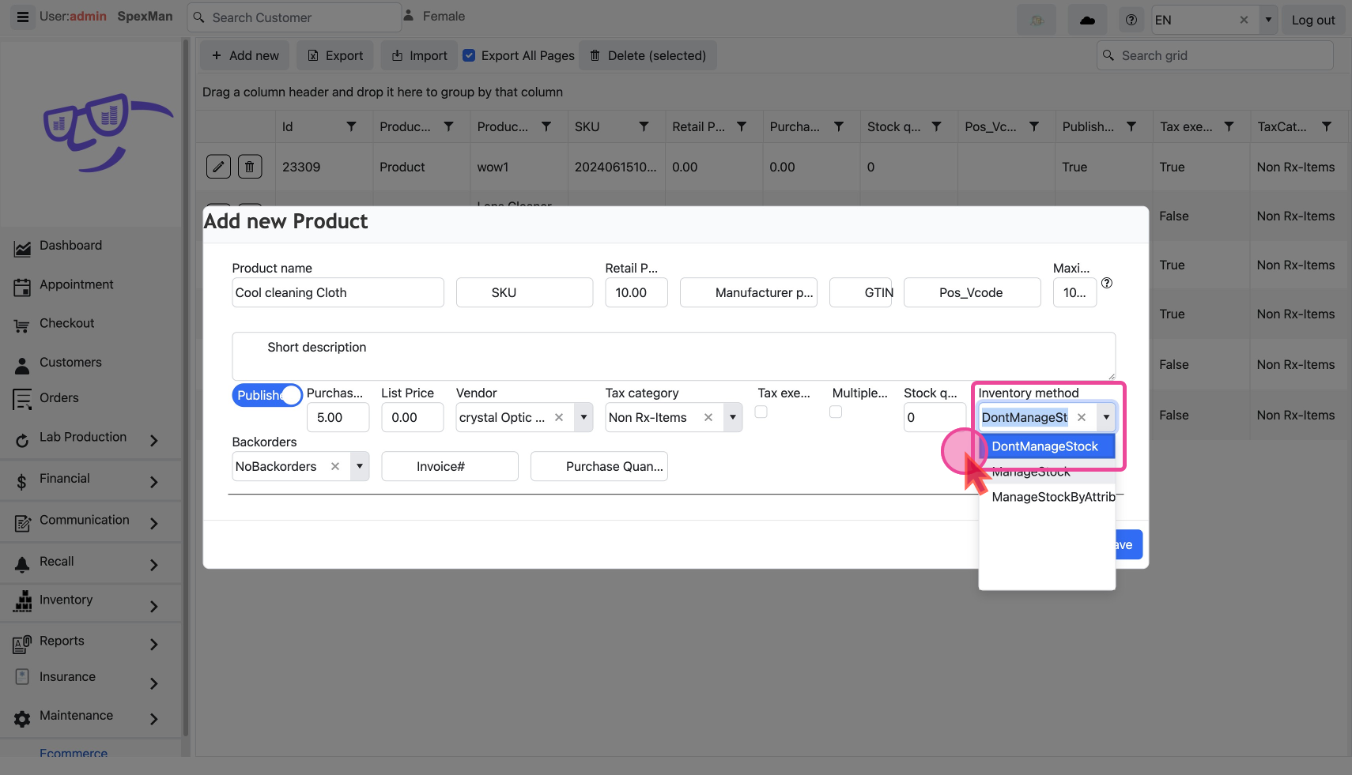Open Dashboard from the sidebar
The width and height of the screenshot is (1352, 775).
[70, 246]
